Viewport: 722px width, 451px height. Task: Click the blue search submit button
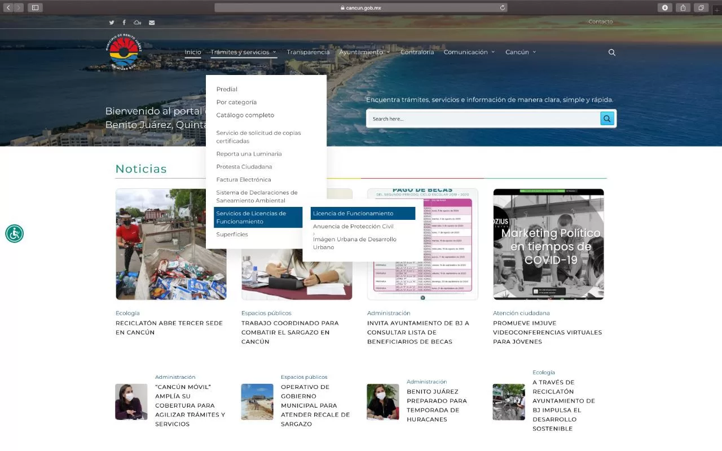[607, 118]
